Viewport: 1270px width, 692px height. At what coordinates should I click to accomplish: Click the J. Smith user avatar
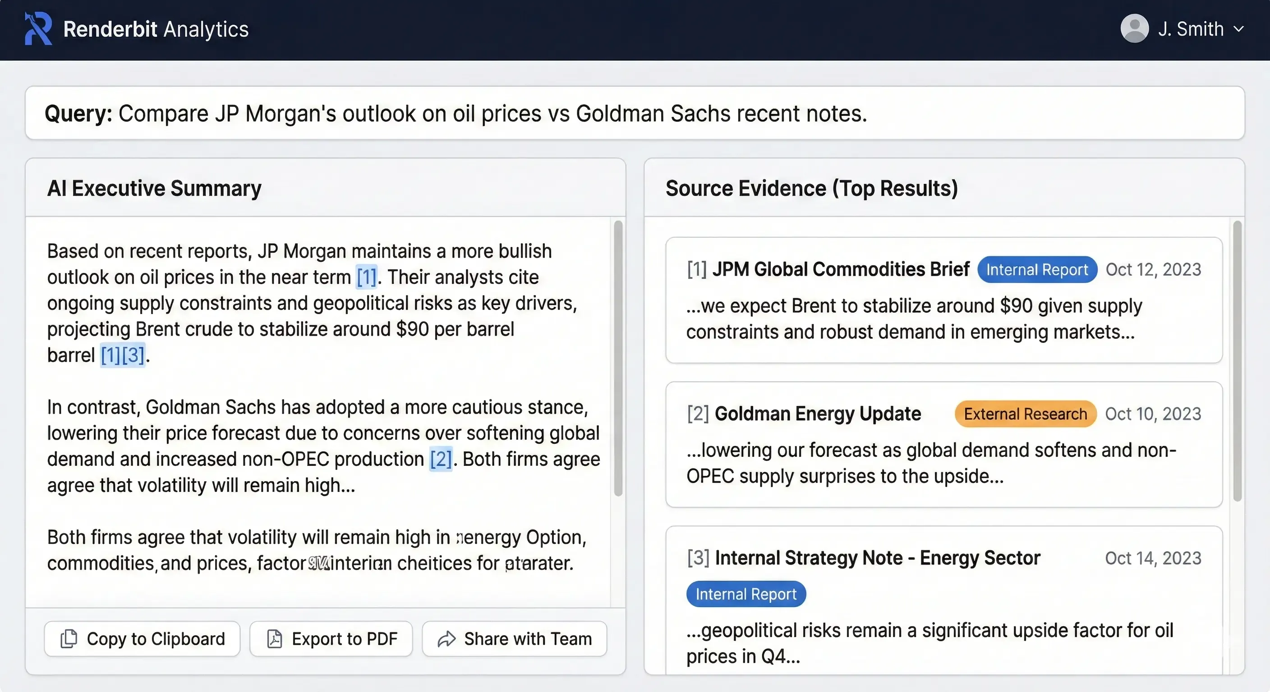click(x=1134, y=28)
